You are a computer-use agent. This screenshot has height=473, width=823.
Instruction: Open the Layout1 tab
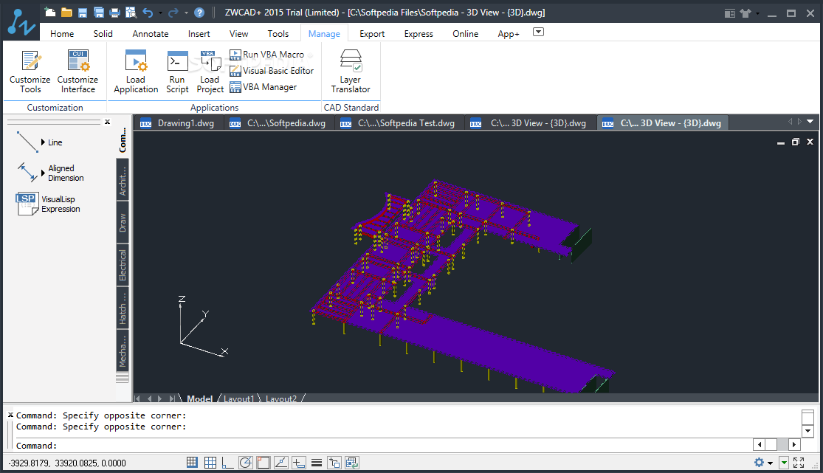coord(239,399)
